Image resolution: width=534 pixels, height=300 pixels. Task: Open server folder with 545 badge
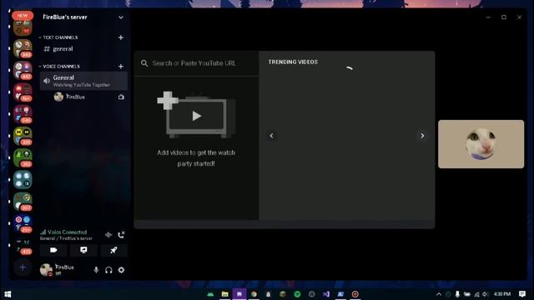pos(23,114)
